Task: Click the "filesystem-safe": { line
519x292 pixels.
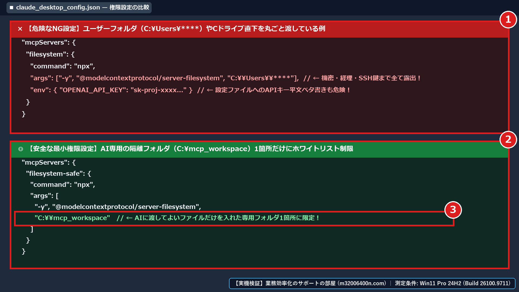Action: pyautogui.click(x=59, y=174)
